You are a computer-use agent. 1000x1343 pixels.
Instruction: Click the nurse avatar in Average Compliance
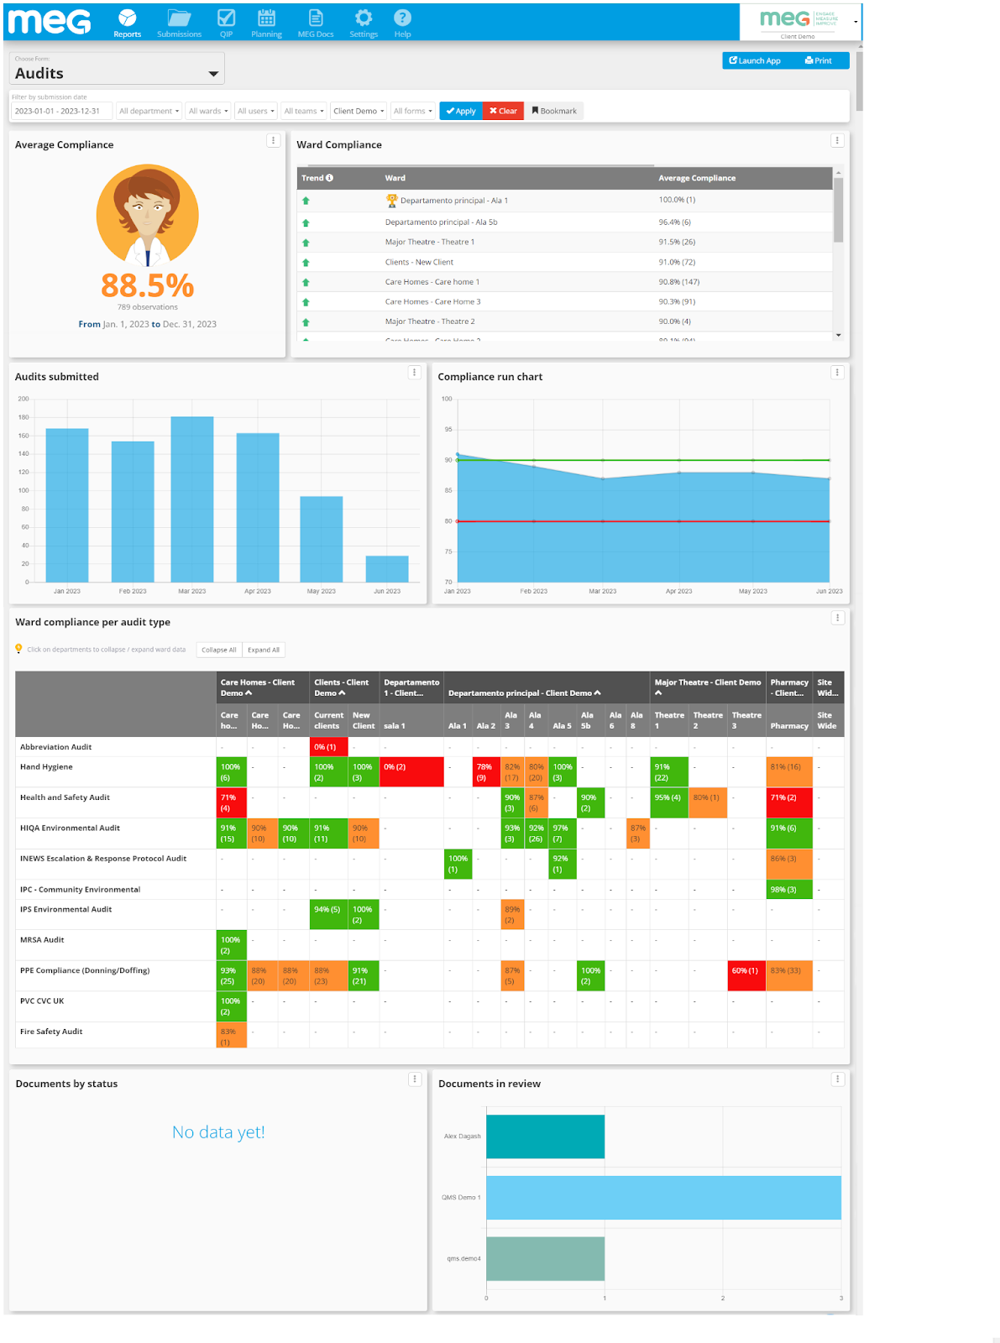pyautogui.click(x=148, y=215)
